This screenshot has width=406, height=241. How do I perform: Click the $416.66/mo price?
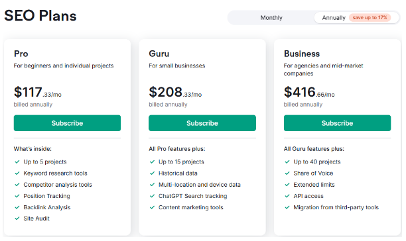309,92
